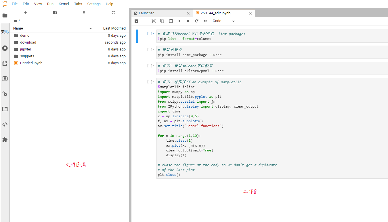
Task: Open the code snippets sidebar icon
Action: click(x=5, y=124)
